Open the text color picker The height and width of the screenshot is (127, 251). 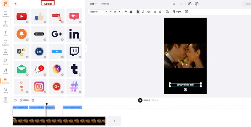[x=126, y=11]
